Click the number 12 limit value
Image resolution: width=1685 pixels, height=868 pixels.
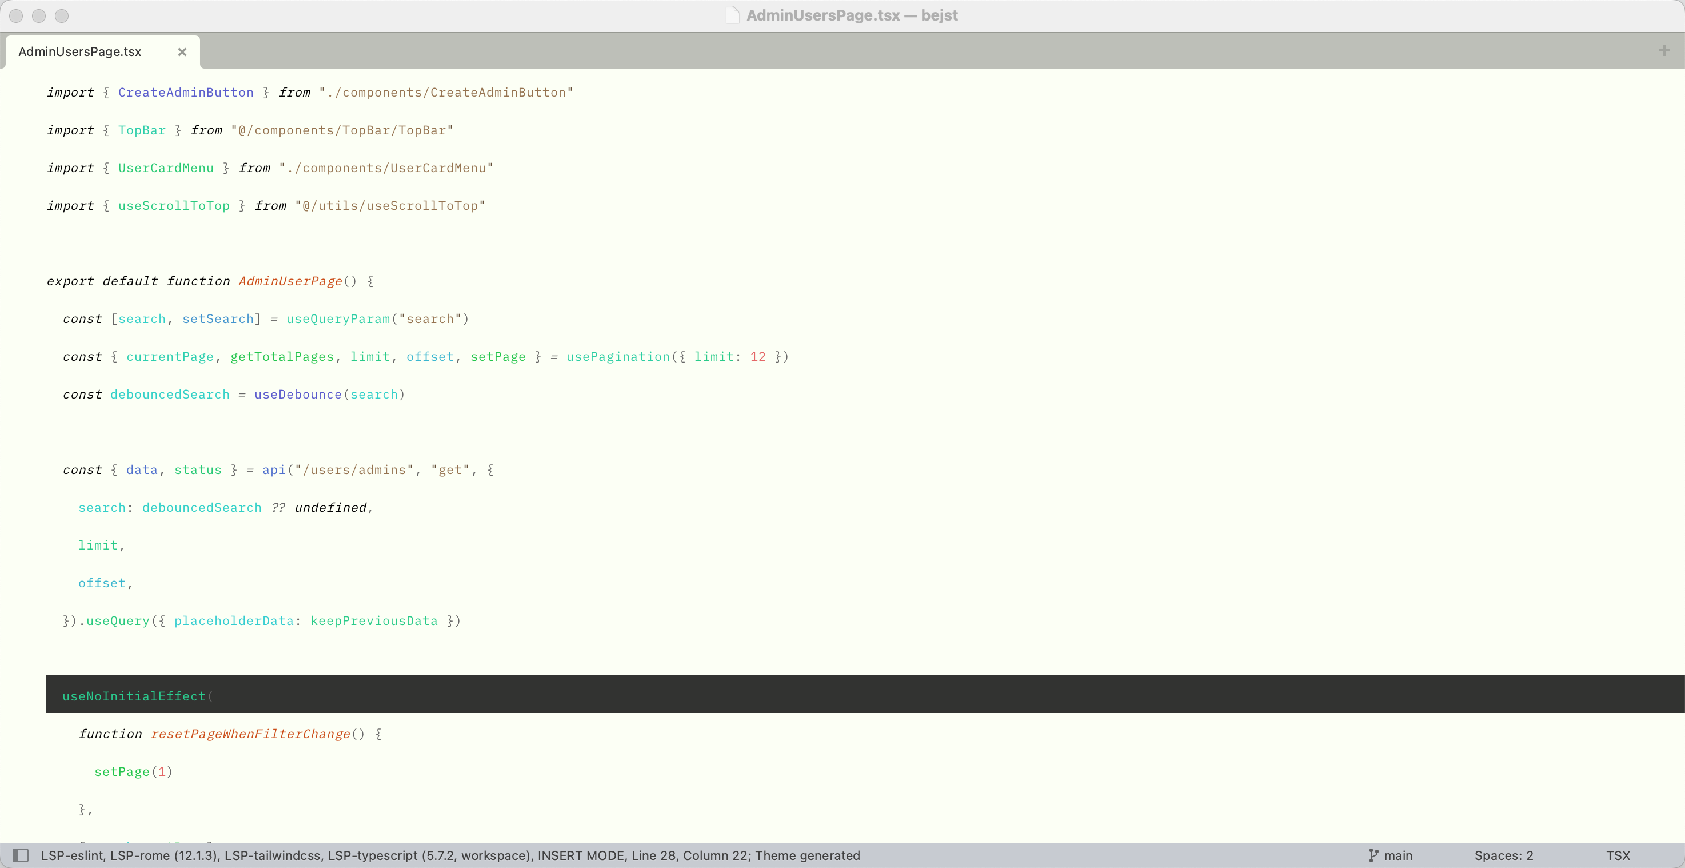(757, 357)
